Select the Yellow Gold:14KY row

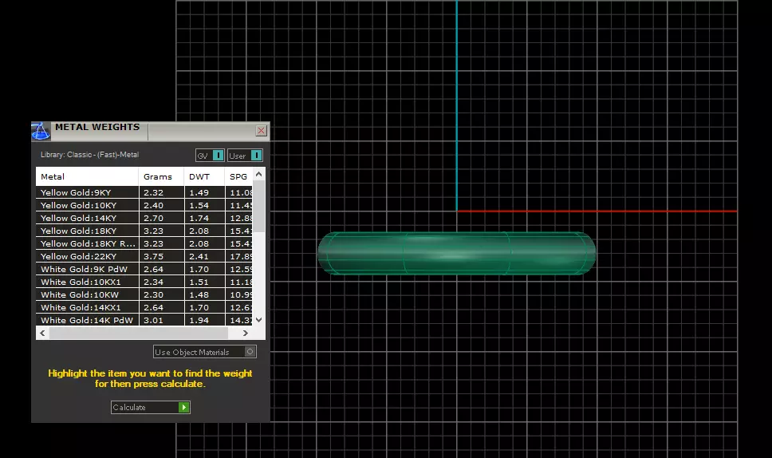coord(144,218)
